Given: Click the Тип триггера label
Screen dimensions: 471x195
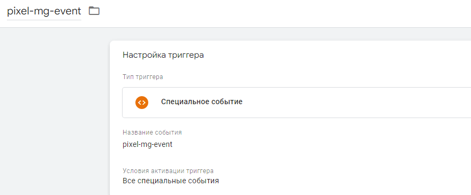Looking at the screenshot, I should click(x=143, y=77).
